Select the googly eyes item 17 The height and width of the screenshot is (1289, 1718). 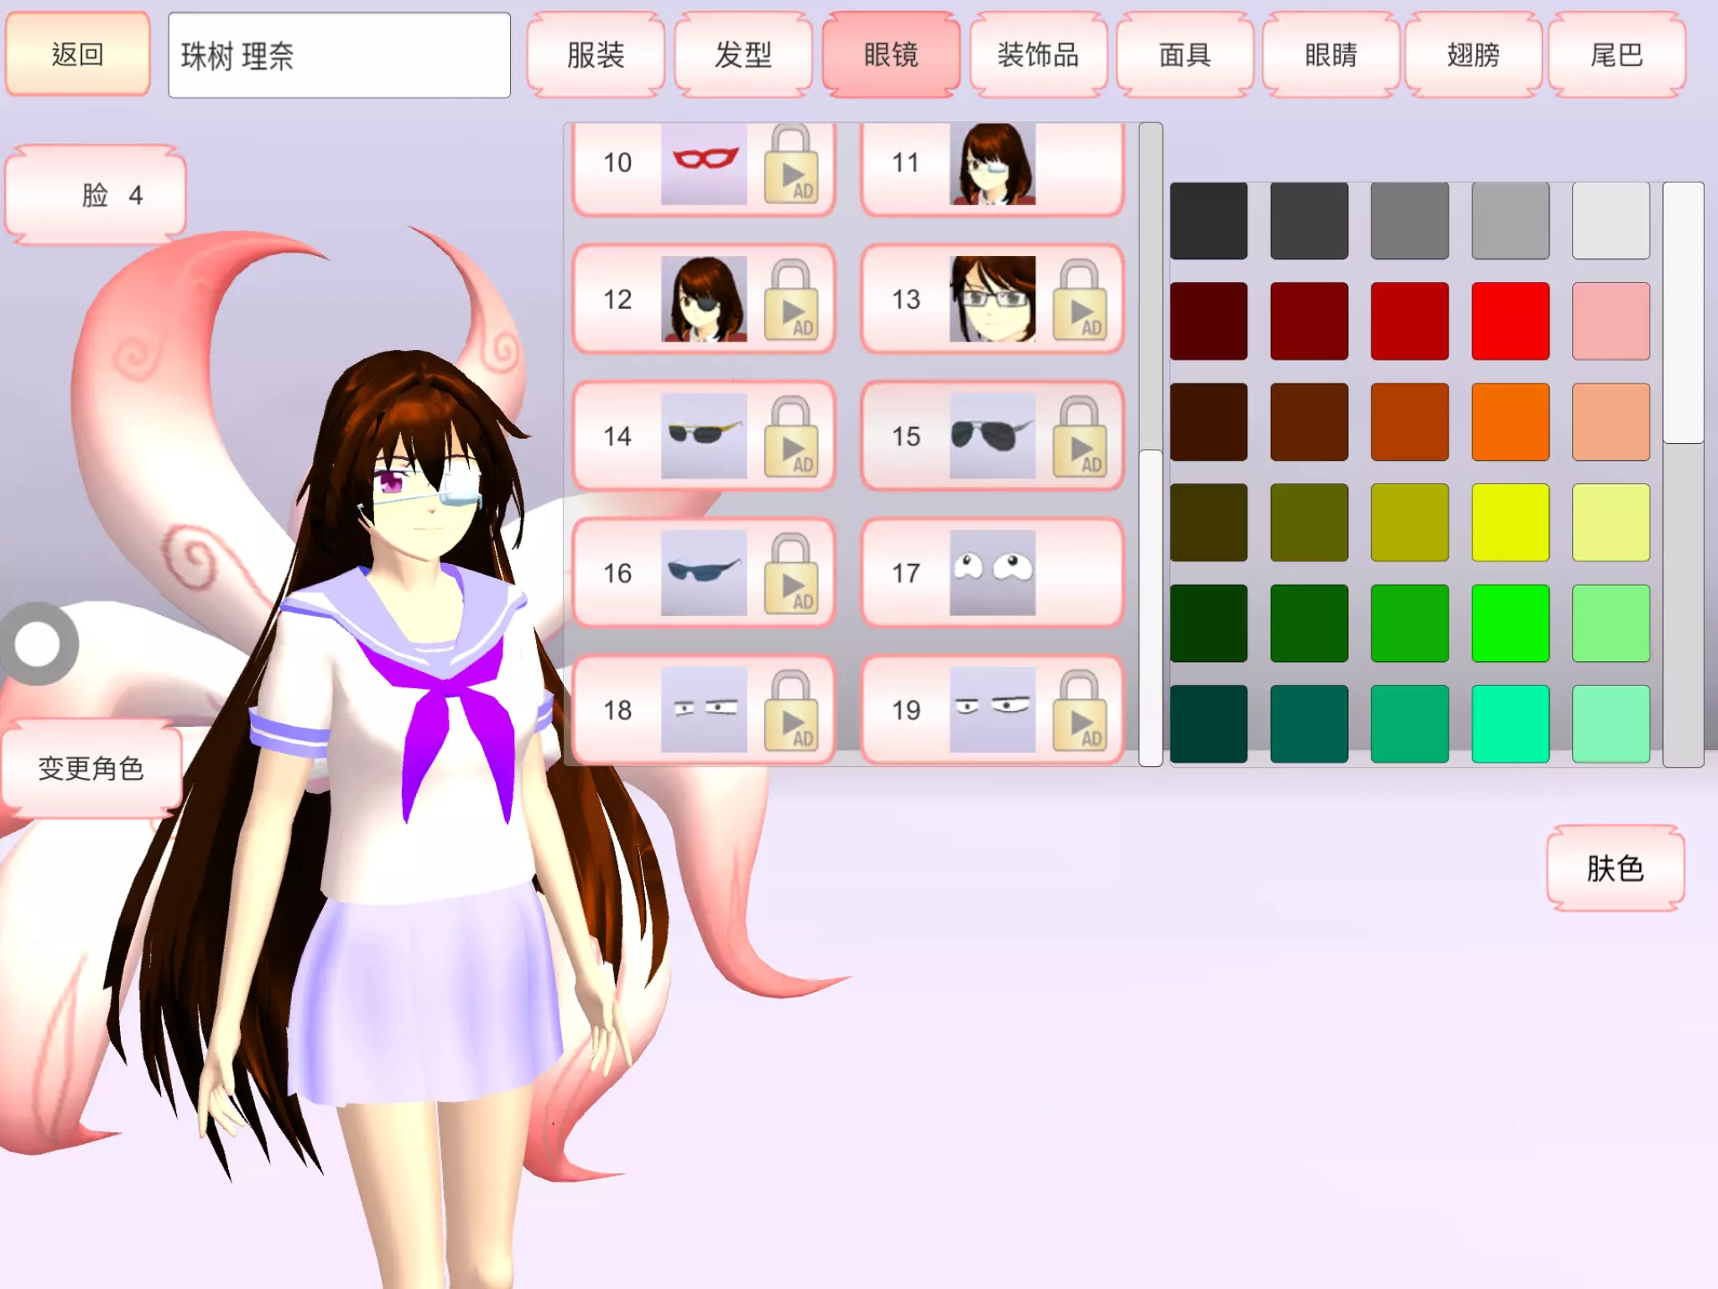coord(992,573)
